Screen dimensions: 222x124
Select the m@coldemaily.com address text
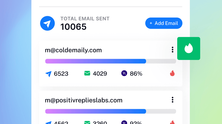coord(73,50)
